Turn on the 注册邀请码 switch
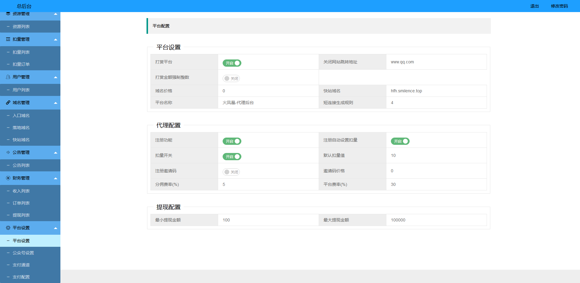The image size is (580, 283). point(231,172)
